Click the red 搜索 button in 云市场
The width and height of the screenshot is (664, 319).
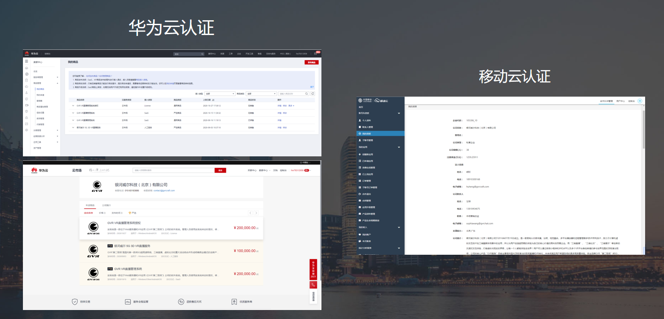(220, 170)
